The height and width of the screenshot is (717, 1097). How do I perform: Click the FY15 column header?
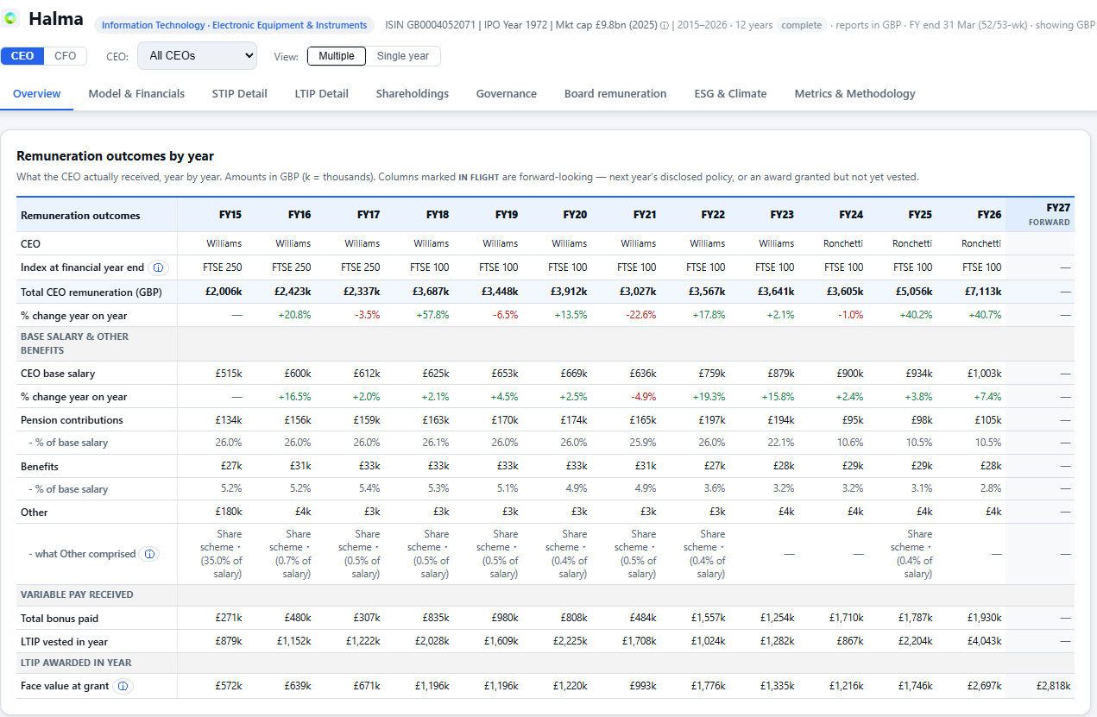[x=231, y=214]
